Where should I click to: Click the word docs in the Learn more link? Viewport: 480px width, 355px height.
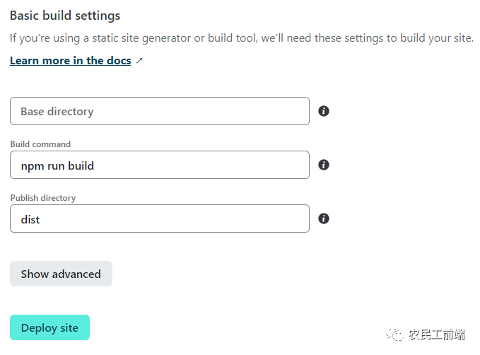[x=119, y=61]
